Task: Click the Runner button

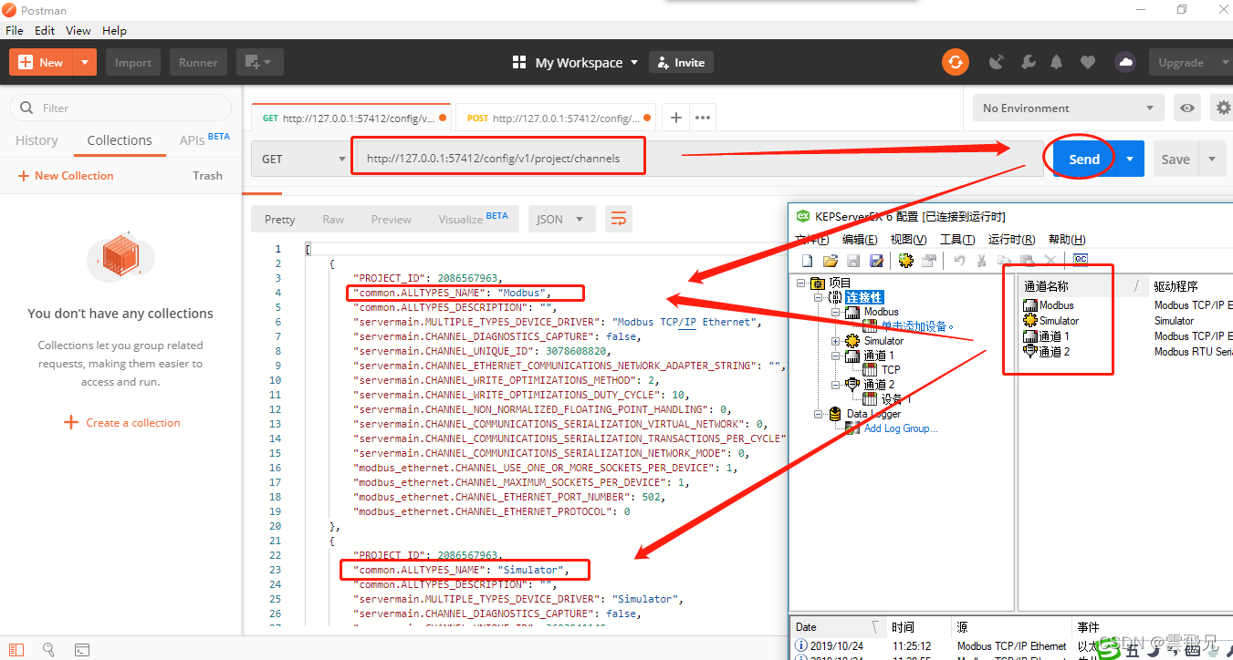Action: tap(198, 62)
